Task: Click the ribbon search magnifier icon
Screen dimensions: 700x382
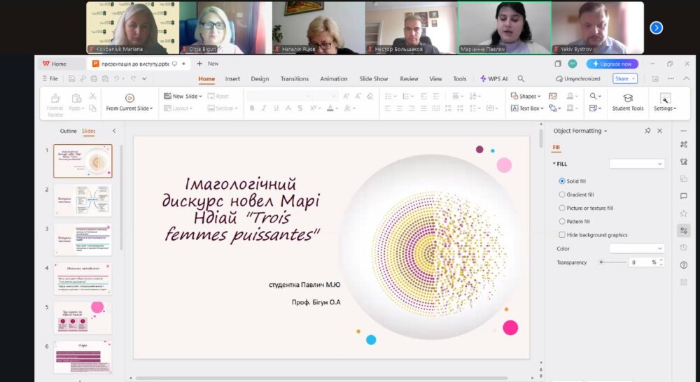Action: tap(593, 96)
